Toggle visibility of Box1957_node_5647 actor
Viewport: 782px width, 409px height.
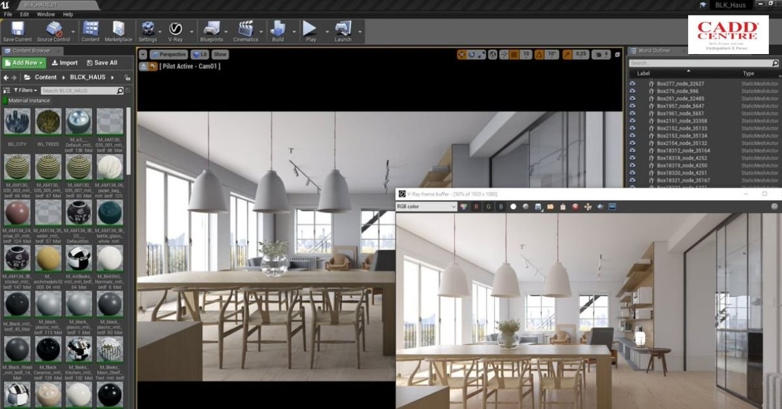point(632,106)
